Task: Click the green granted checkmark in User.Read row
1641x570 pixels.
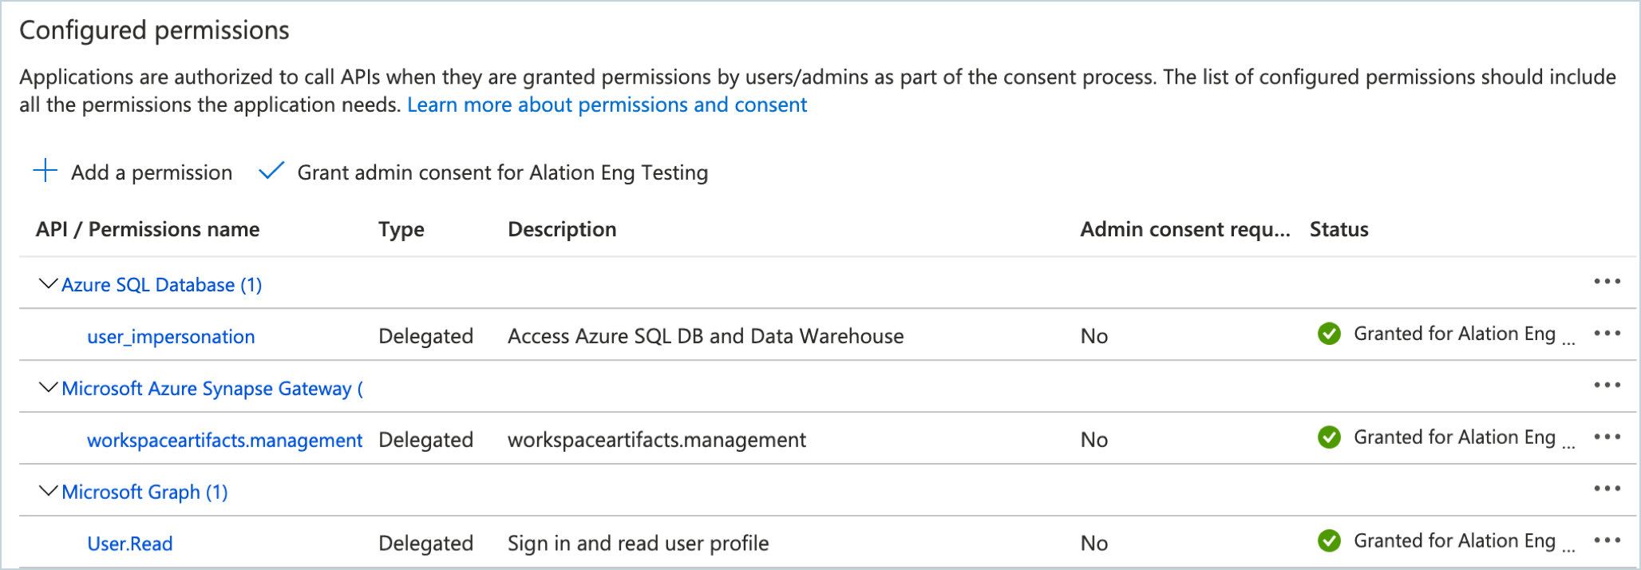Action: (1329, 540)
